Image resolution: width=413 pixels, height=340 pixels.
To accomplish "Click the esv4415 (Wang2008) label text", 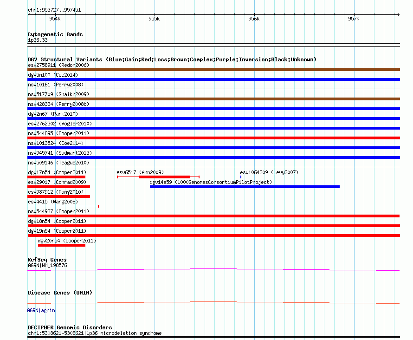I will (x=53, y=202).
